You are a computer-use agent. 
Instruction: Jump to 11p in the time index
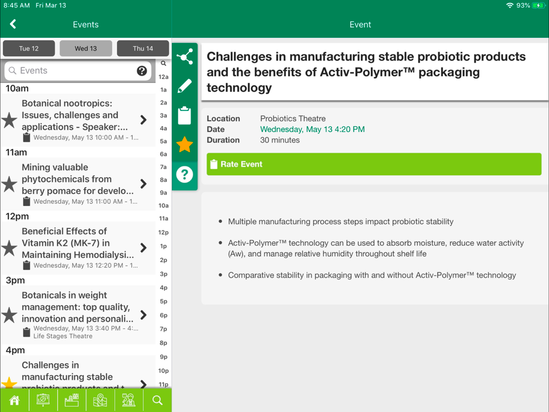click(164, 385)
